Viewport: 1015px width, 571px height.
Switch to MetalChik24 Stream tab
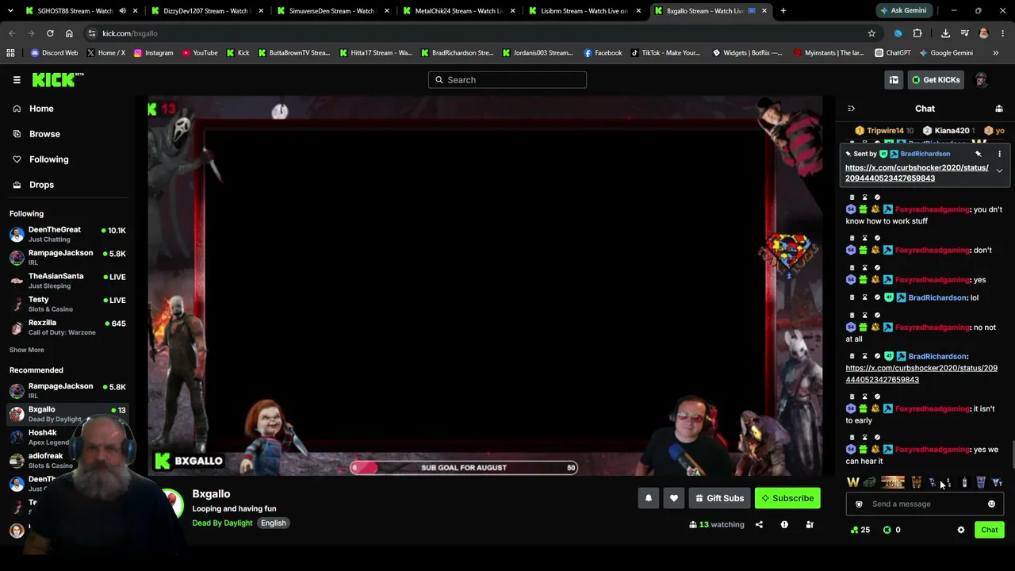point(457,11)
